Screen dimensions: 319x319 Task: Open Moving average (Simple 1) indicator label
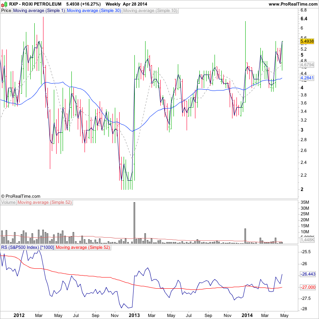pos(39,11)
